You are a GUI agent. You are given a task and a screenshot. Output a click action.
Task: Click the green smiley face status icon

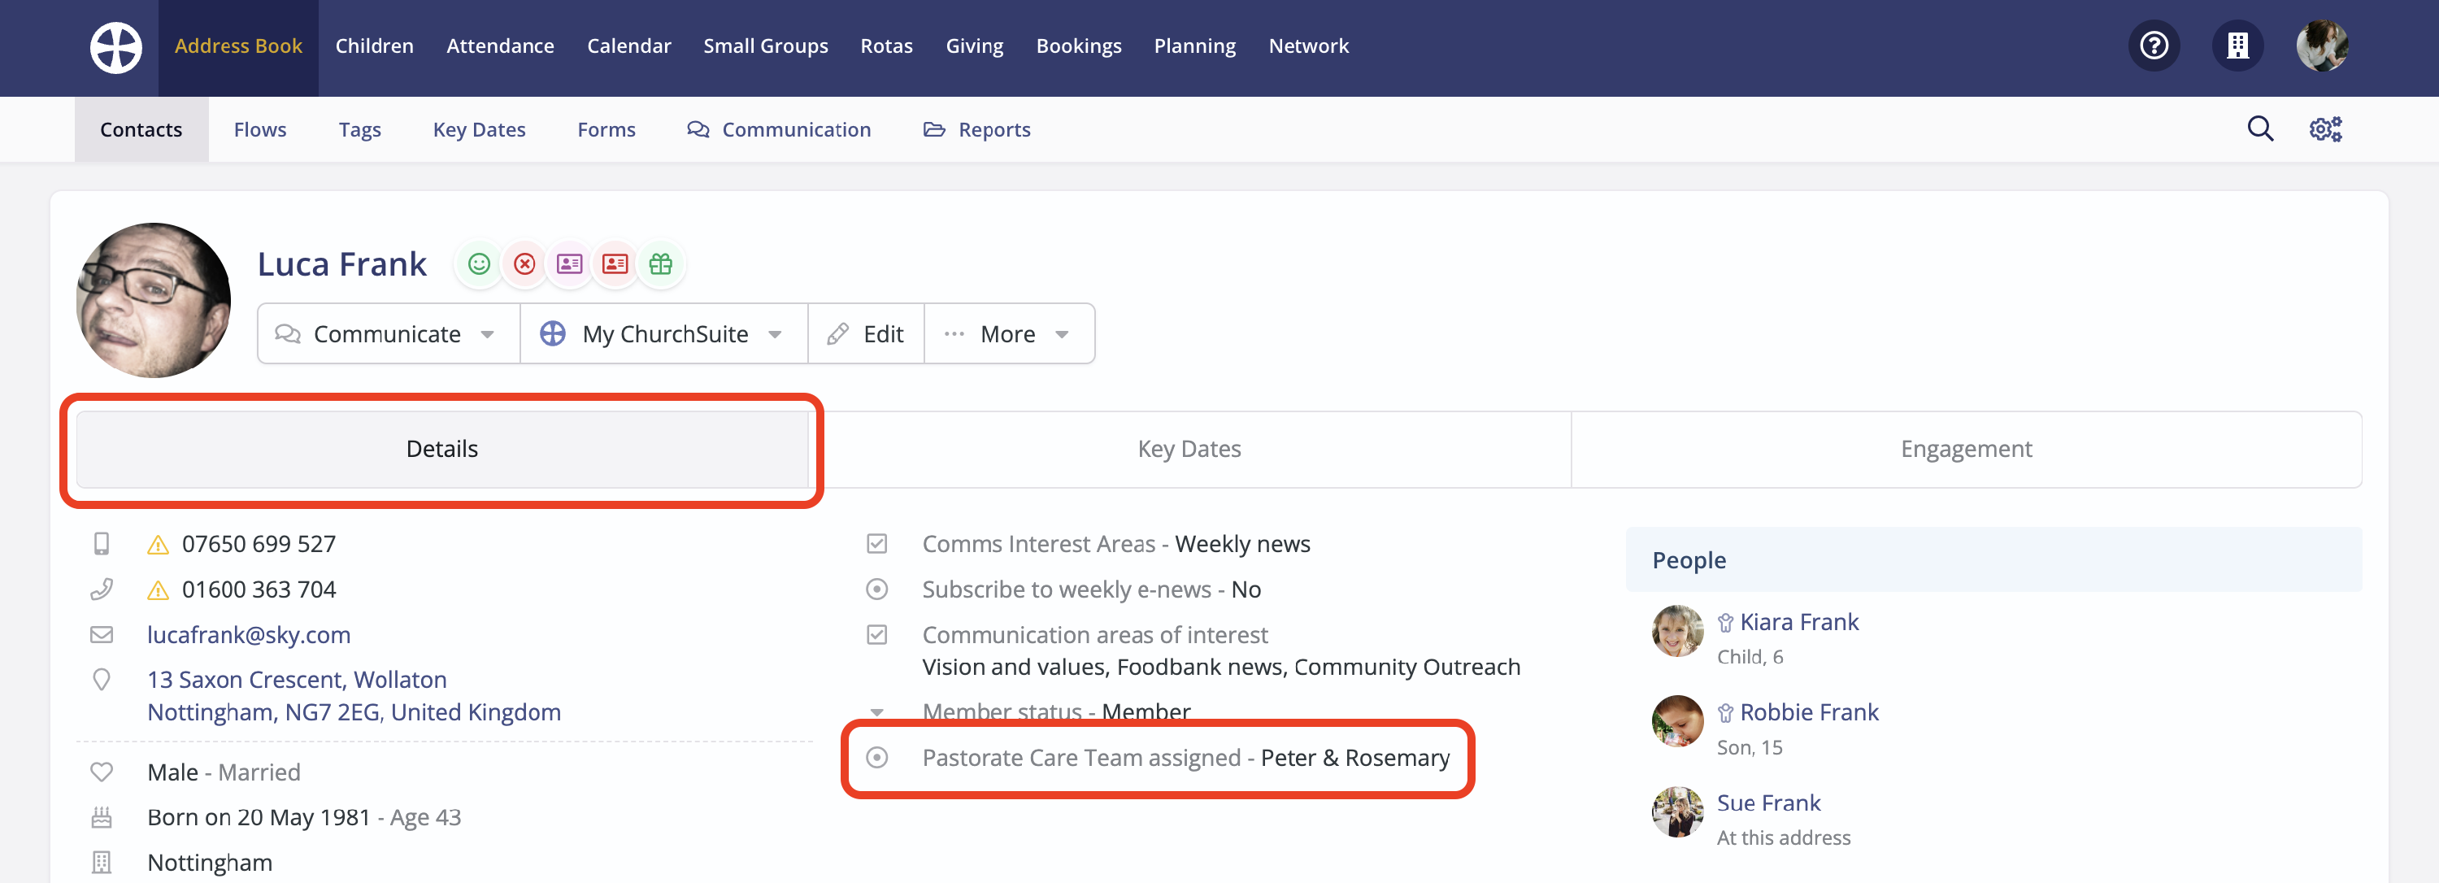[479, 264]
